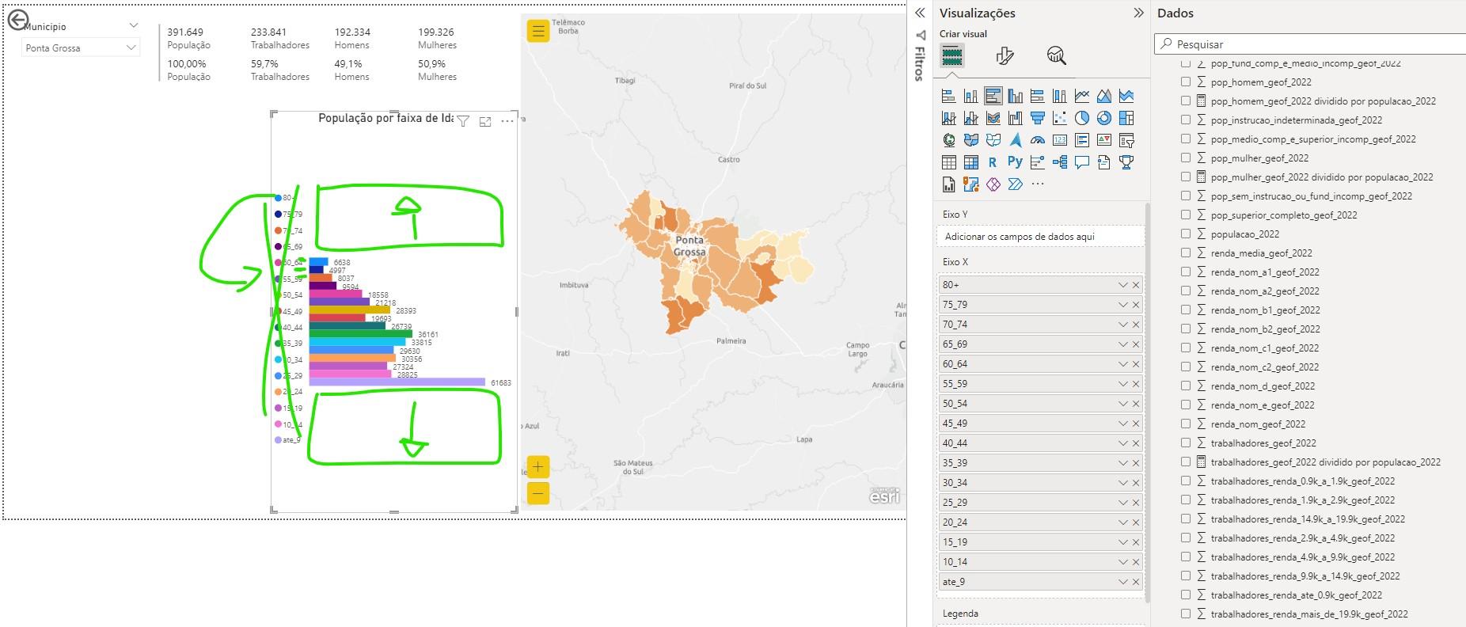This screenshot has height=627, width=1466.
Task: Pick the table visual
Action: pyautogui.click(x=949, y=162)
